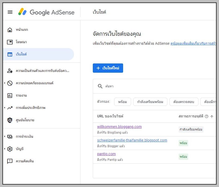
Task: Click the account gear icon
Action: point(10,149)
